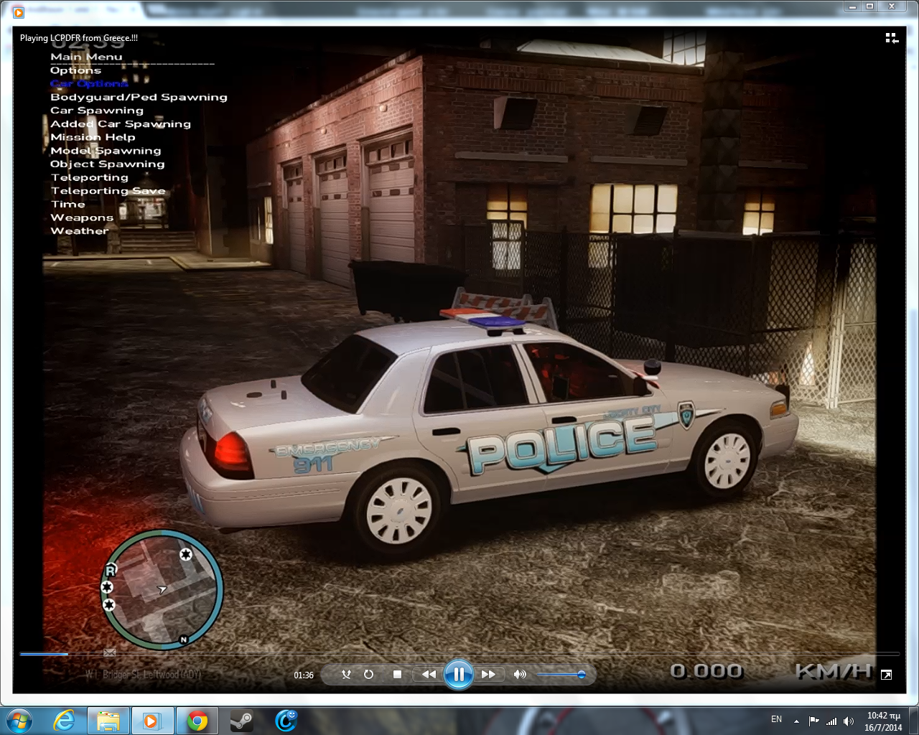Mute the player's sound
This screenshot has height=735, width=919.
pyautogui.click(x=520, y=675)
